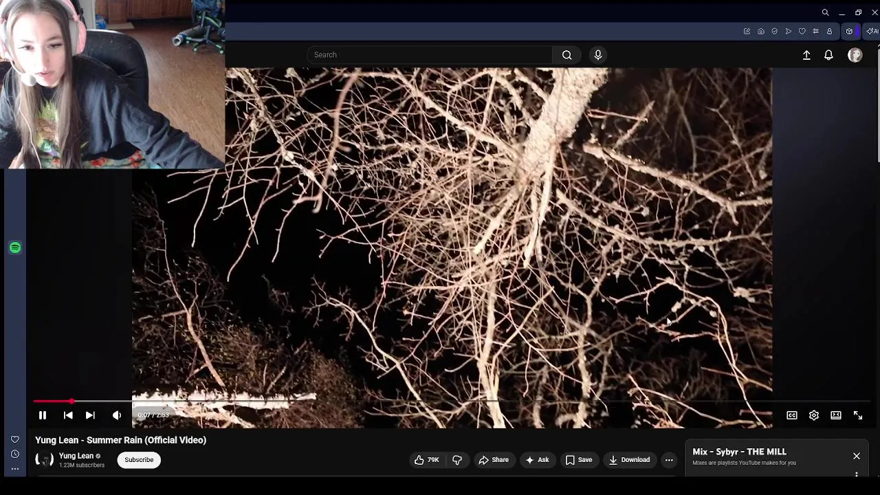Open the upload/create video icon

(806, 55)
